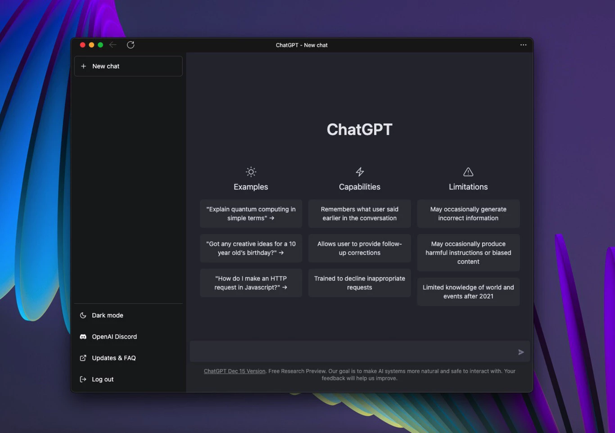
Task: Click the external link icon beside Updates & FAQ
Action: click(x=83, y=358)
